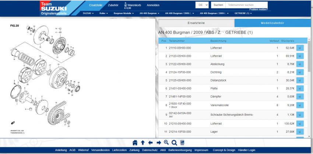Expand the SUZUKI breadcrumb dropdown
Image resolution: width=313 pixels, height=154 pixels.
click(88, 13)
